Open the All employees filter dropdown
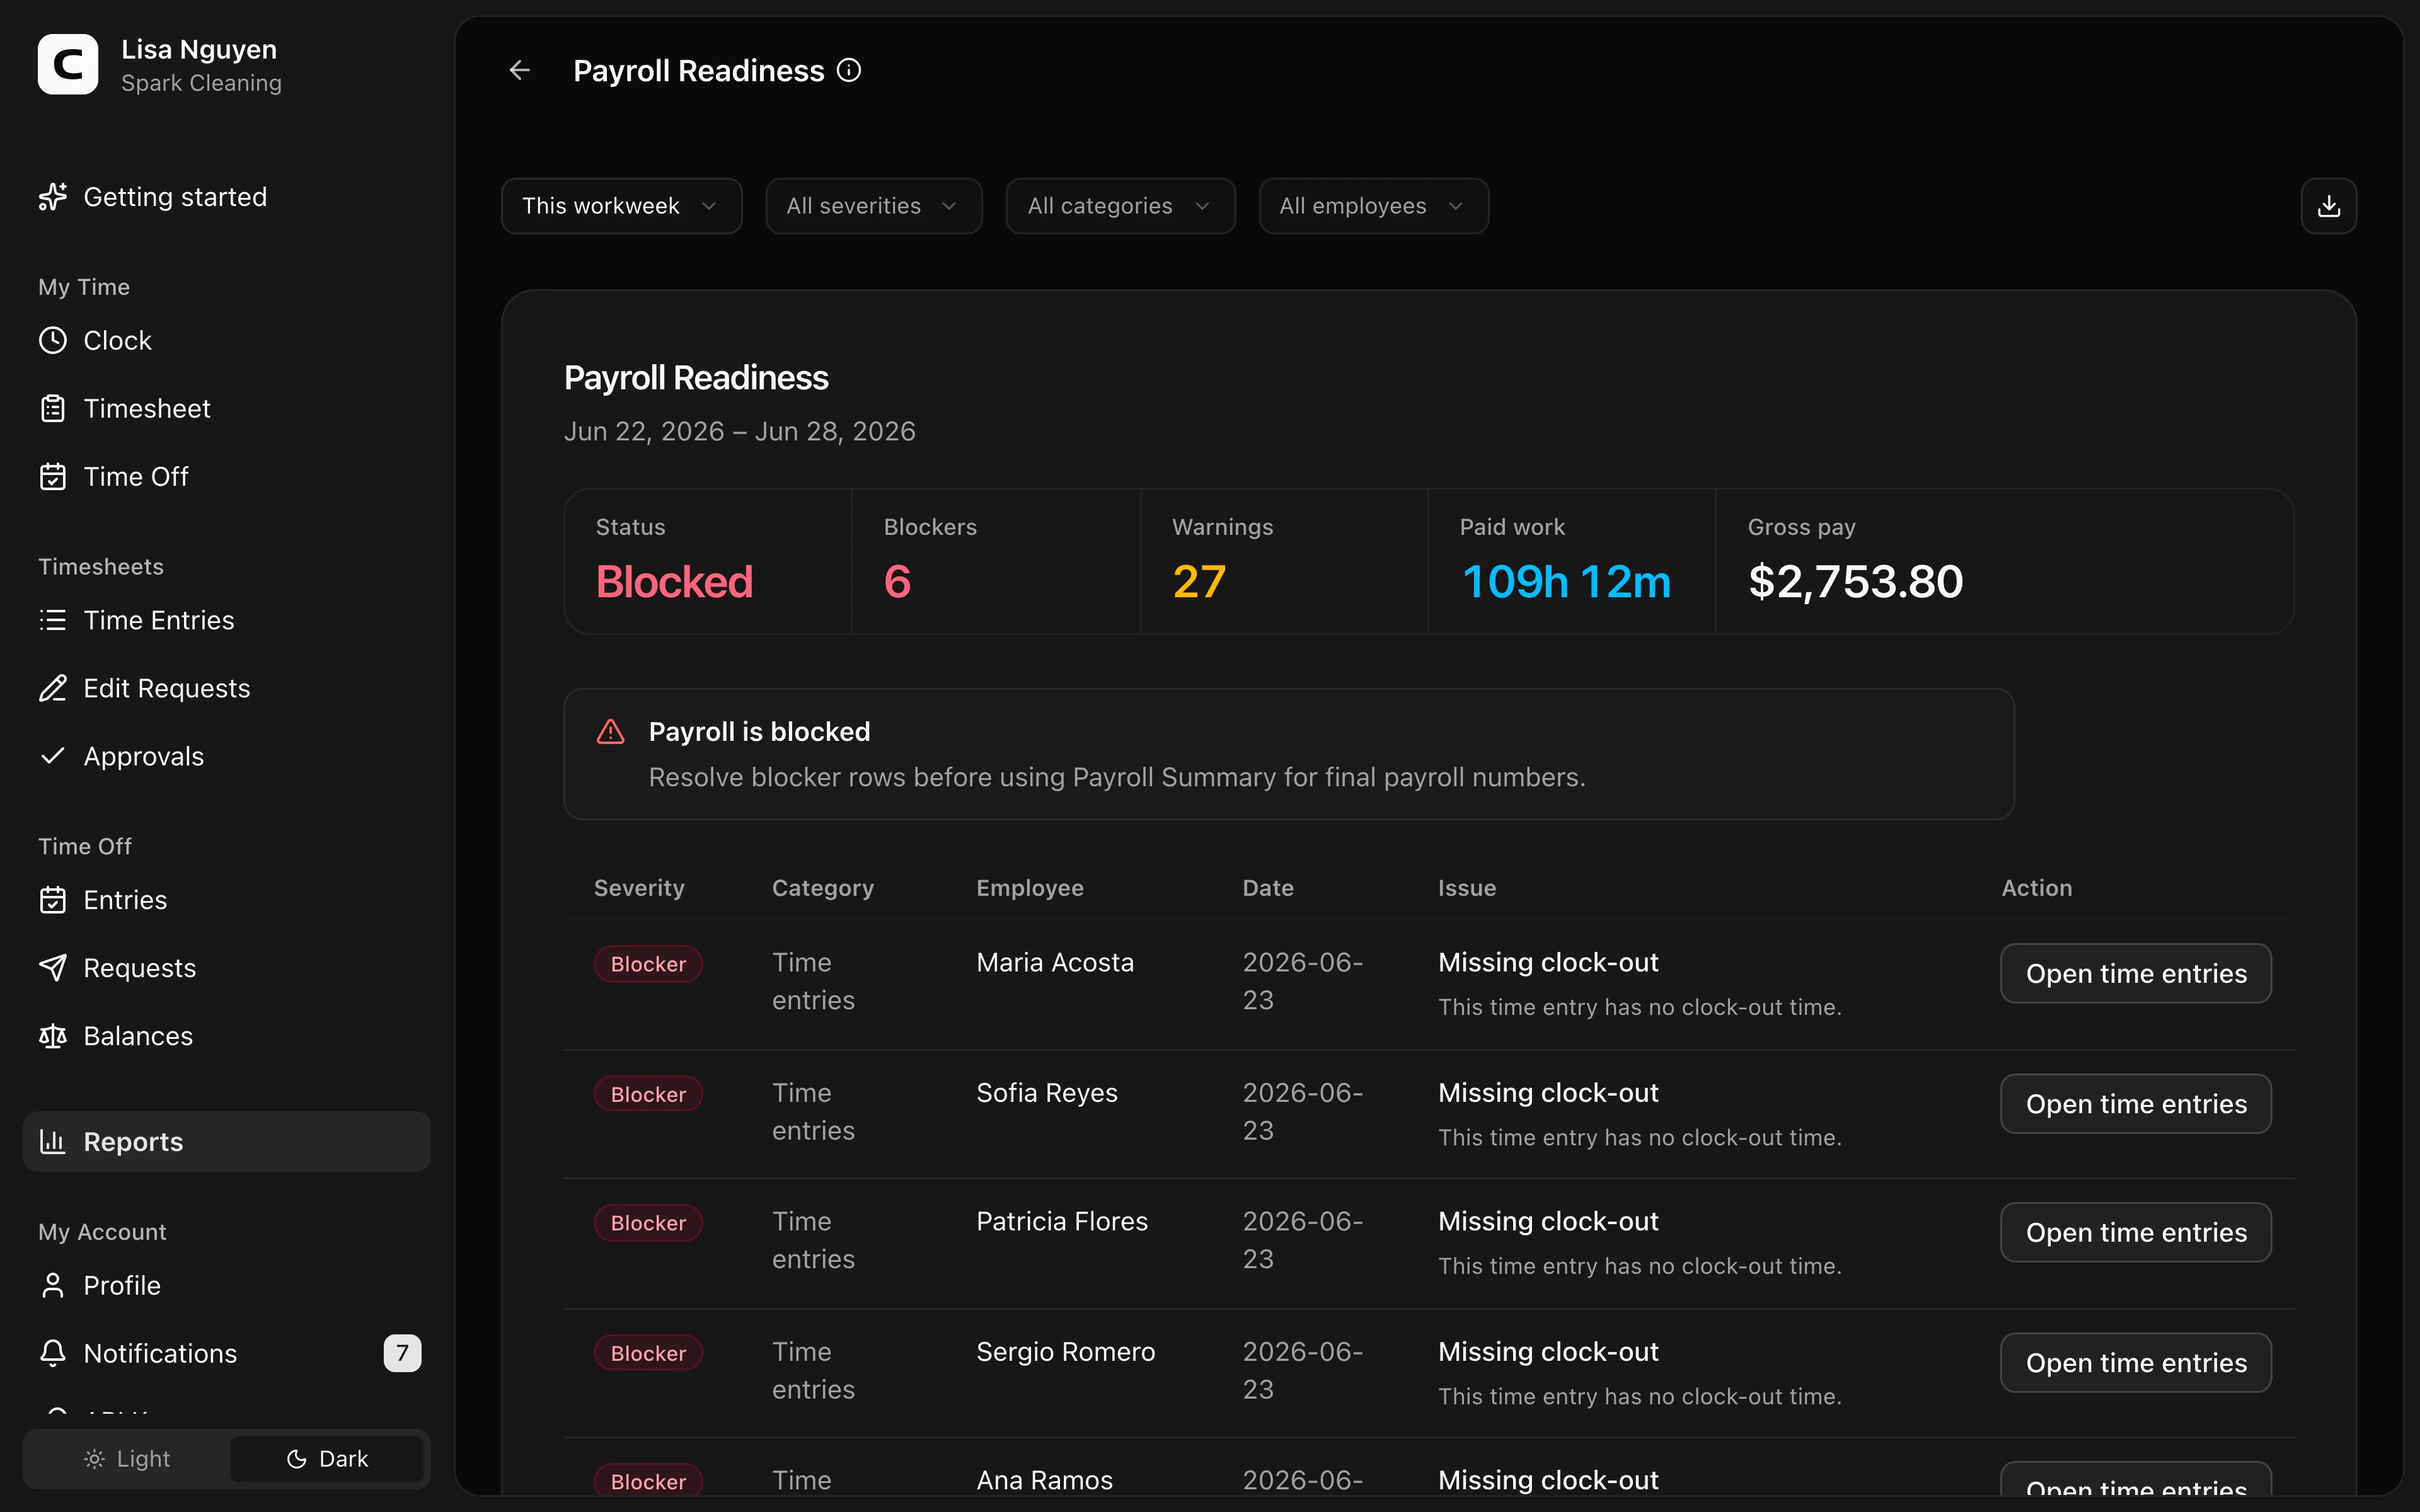 [1373, 206]
